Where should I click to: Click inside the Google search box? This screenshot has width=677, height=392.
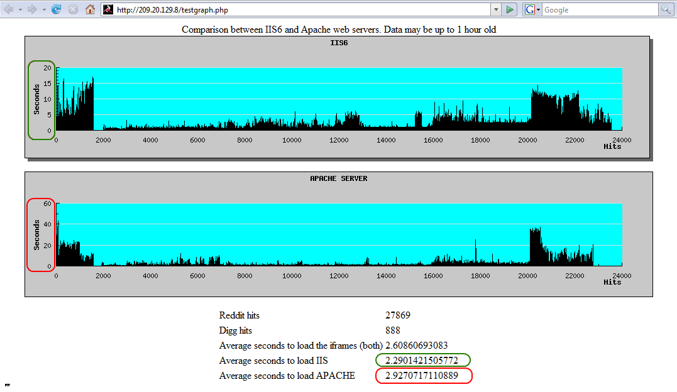click(597, 9)
